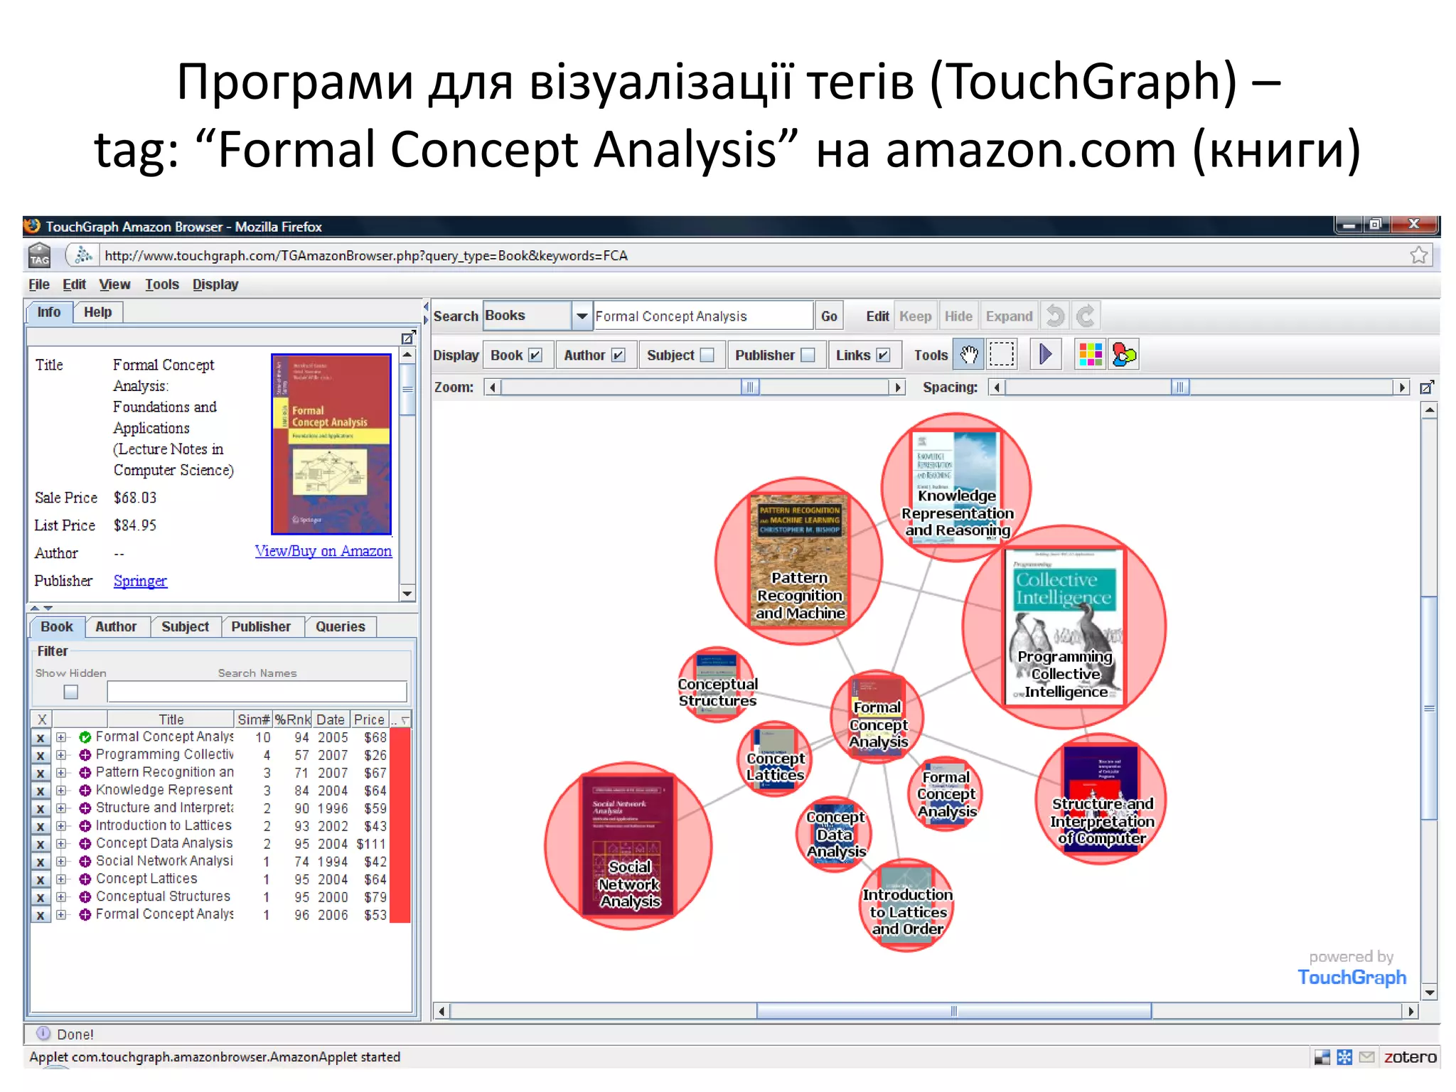Screen dimensions: 1456x1092
Task: Pop out the Info panel icon
Action: coord(407,338)
